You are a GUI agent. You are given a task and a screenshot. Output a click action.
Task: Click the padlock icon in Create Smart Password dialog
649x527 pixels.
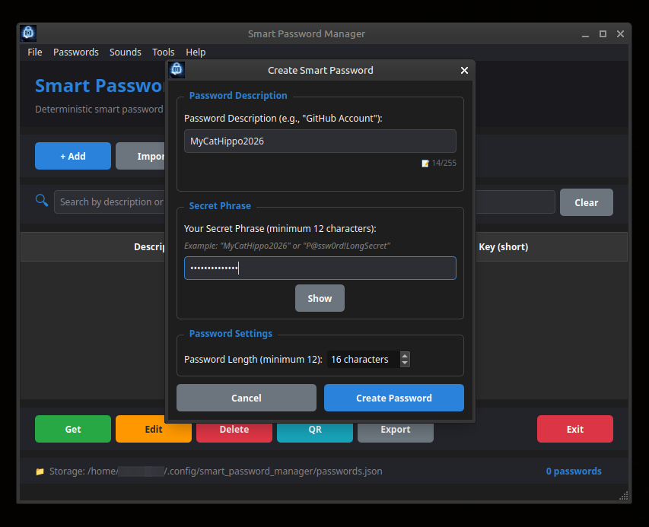pyautogui.click(x=177, y=70)
